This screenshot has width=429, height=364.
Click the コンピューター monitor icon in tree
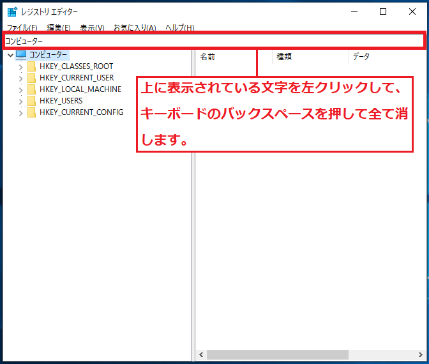tap(21, 55)
